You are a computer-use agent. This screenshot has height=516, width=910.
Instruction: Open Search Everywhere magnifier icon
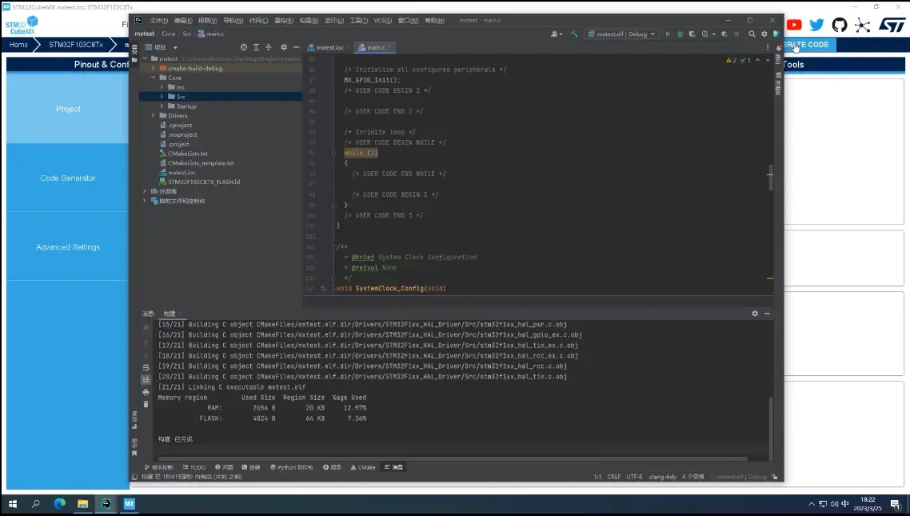[x=752, y=34]
